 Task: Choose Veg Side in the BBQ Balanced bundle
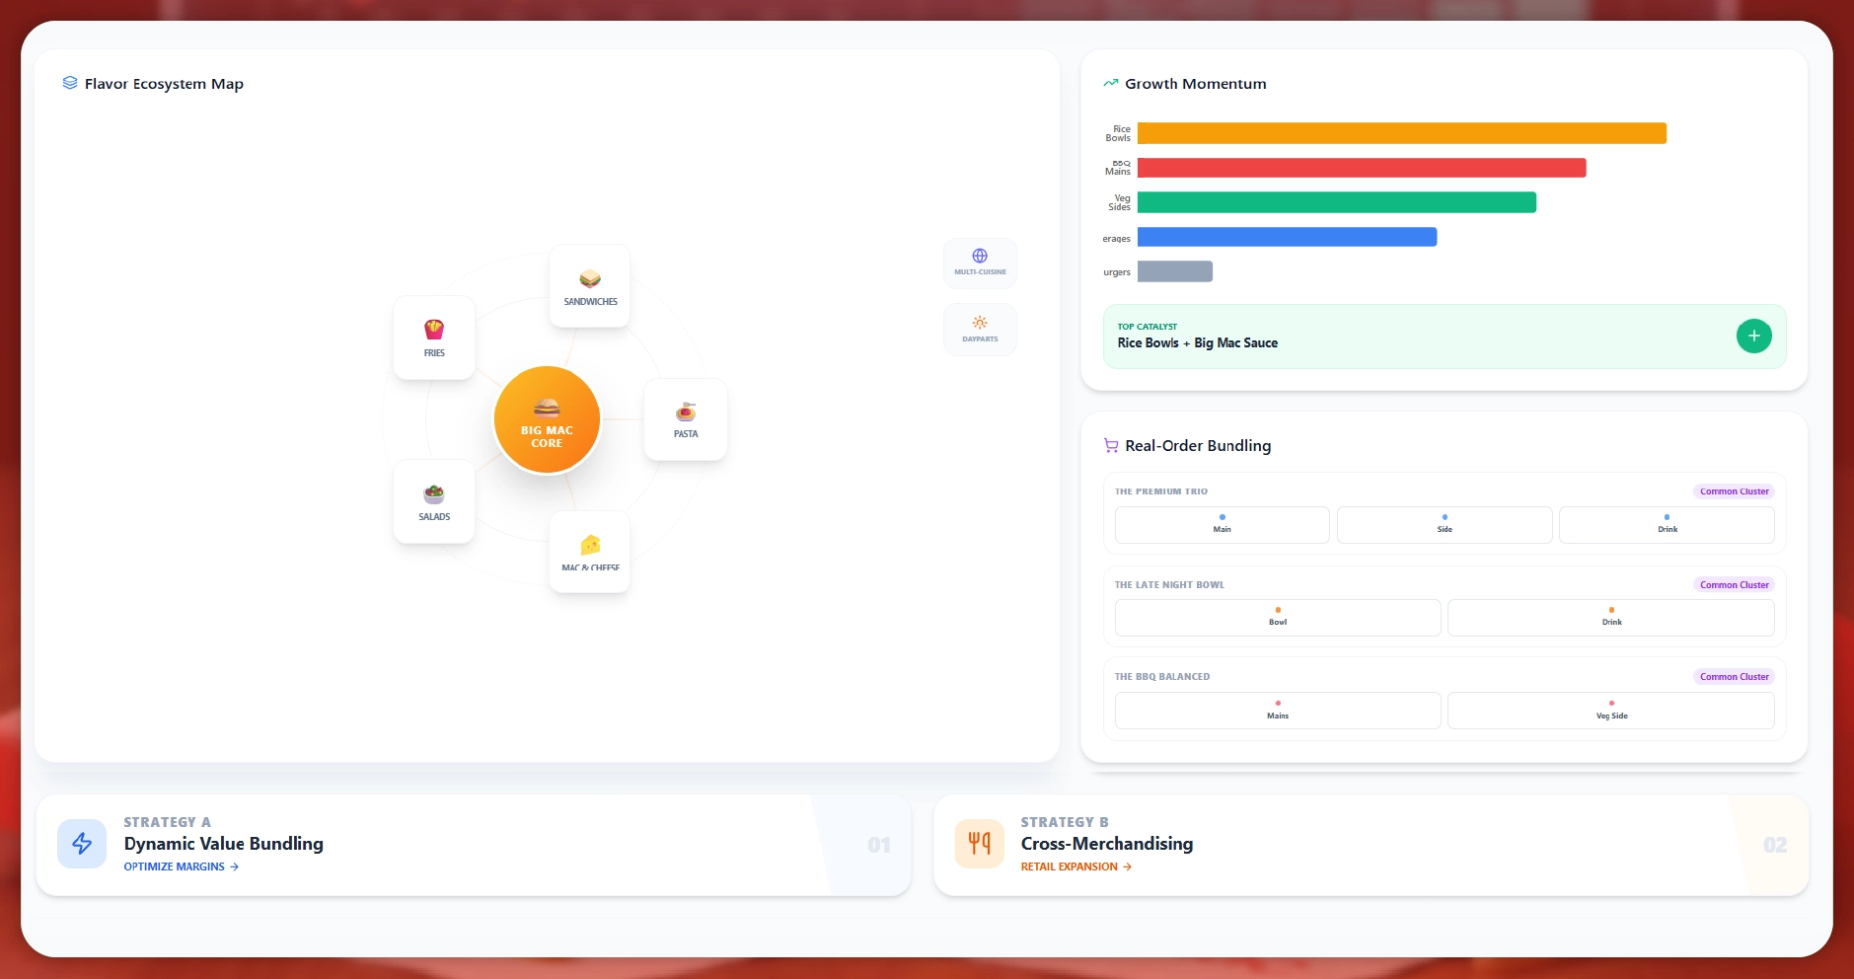[x=1610, y=711]
